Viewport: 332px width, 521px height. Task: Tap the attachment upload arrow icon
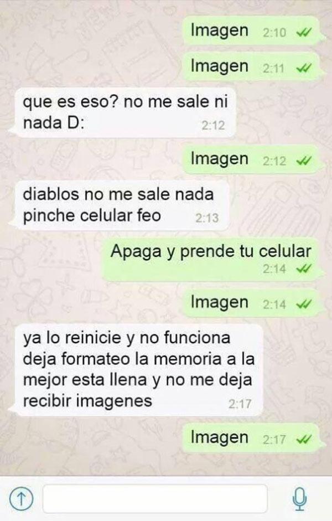(x=21, y=498)
